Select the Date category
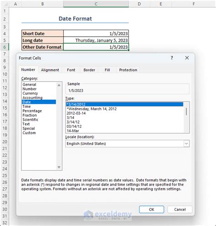This screenshot has height=226, width=216. [x=39, y=102]
